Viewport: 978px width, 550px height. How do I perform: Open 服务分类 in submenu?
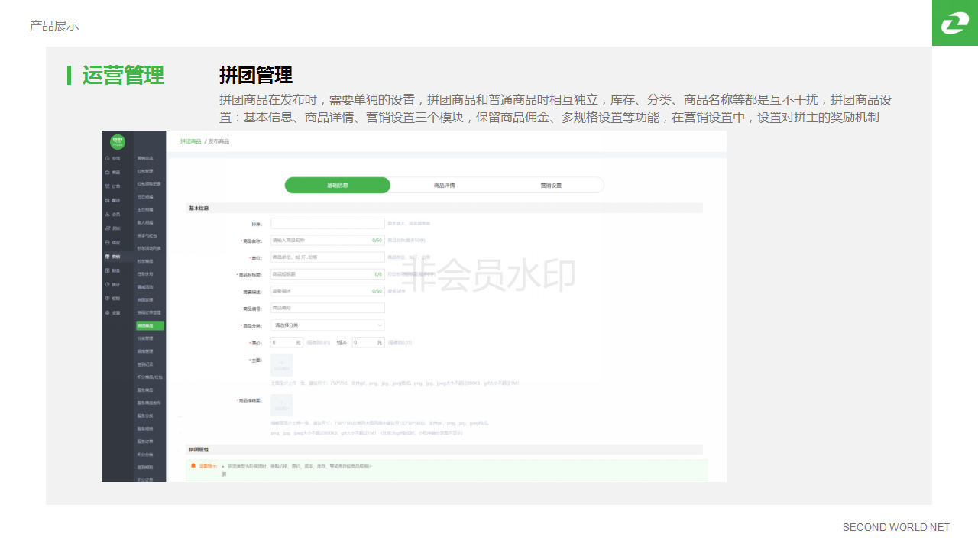[145, 416]
